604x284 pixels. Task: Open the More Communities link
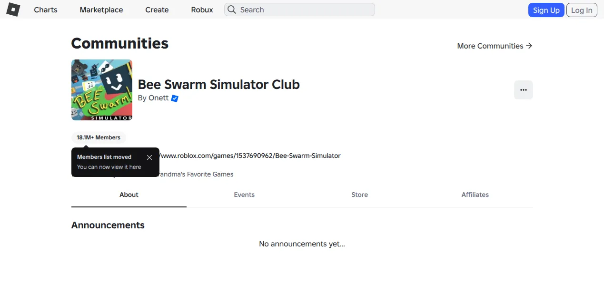click(x=495, y=46)
